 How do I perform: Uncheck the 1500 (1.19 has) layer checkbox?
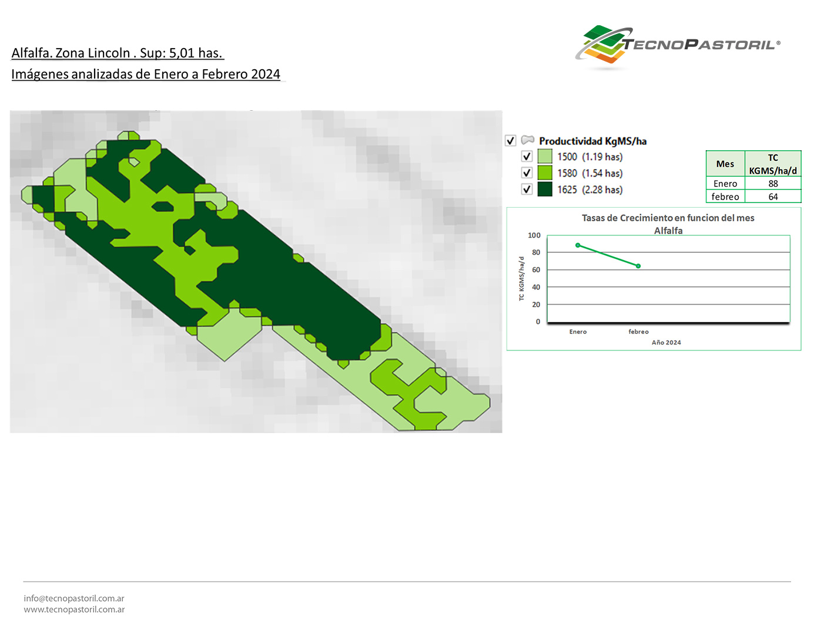click(x=527, y=157)
